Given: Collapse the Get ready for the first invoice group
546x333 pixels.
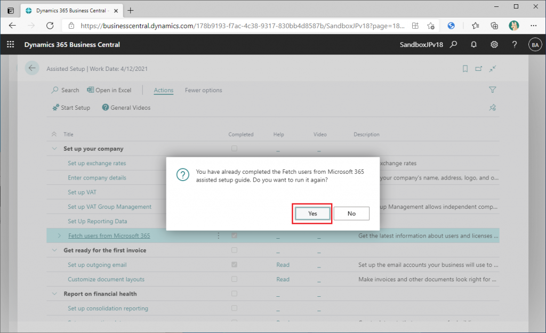Looking at the screenshot, I should click(54, 250).
